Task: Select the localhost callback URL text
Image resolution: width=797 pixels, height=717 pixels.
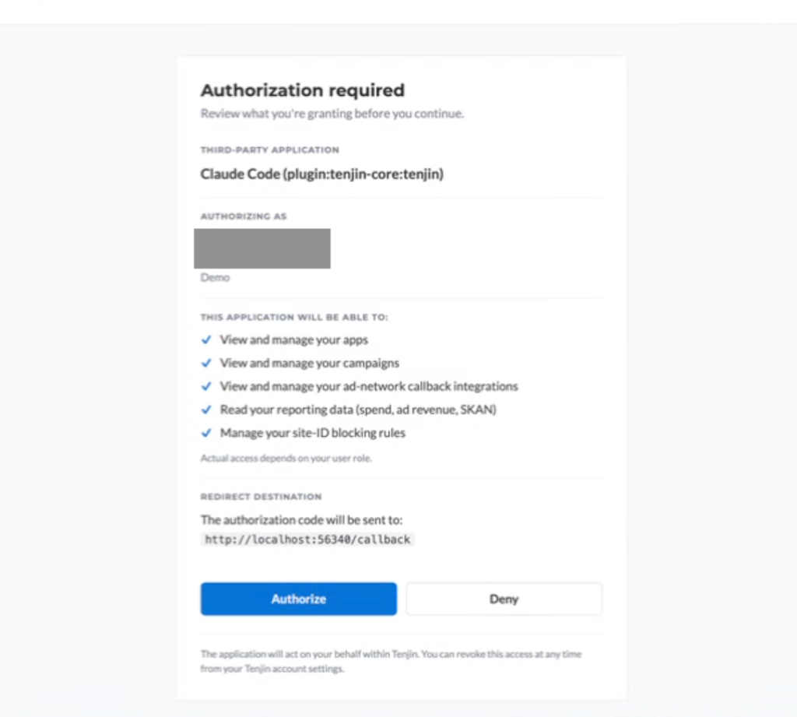Action: pos(307,540)
